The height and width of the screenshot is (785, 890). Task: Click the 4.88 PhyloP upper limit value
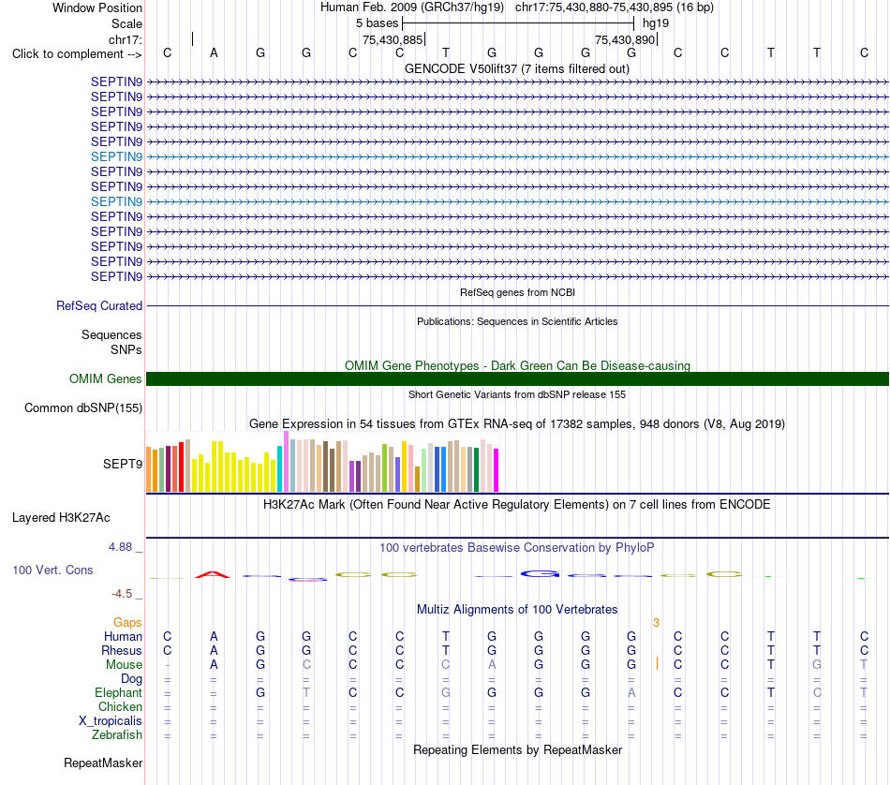tap(120, 547)
